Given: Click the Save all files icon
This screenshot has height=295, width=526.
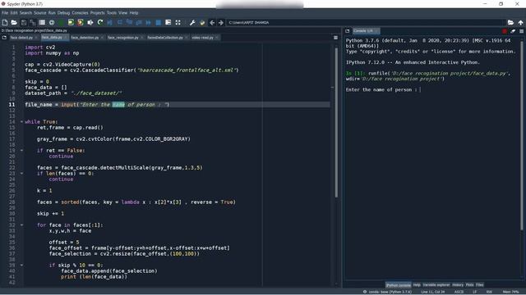Looking at the screenshot, I should point(33,22).
